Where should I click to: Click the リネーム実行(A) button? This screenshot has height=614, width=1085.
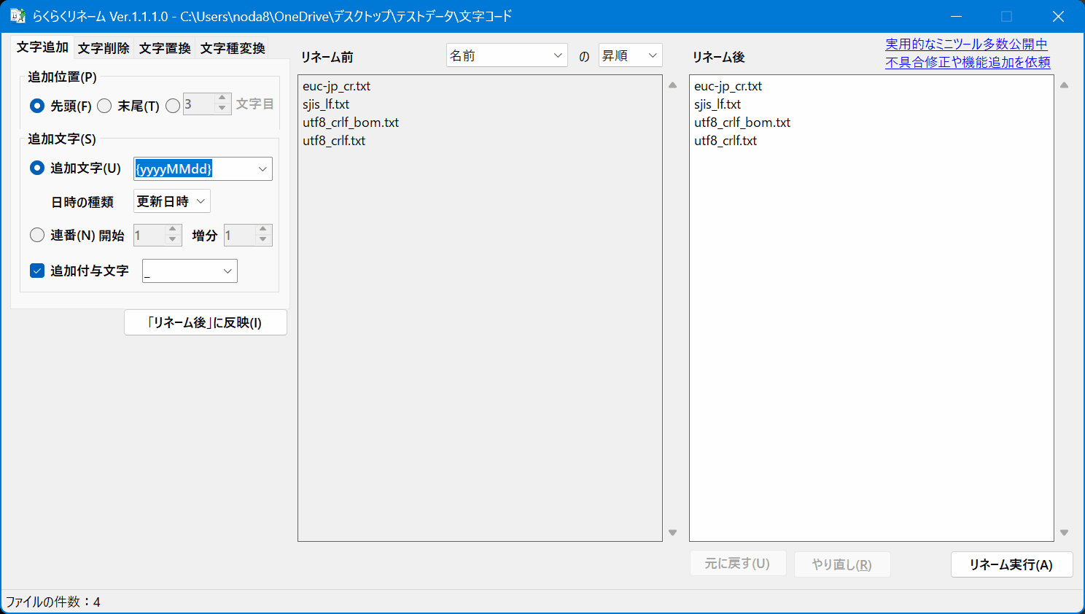click(1011, 564)
